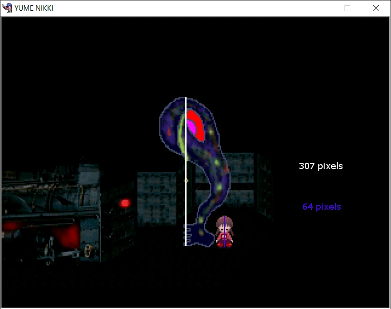Click the Madotsuki character sprite
The height and width of the screenshot is (309, 391).
[224, 232]
